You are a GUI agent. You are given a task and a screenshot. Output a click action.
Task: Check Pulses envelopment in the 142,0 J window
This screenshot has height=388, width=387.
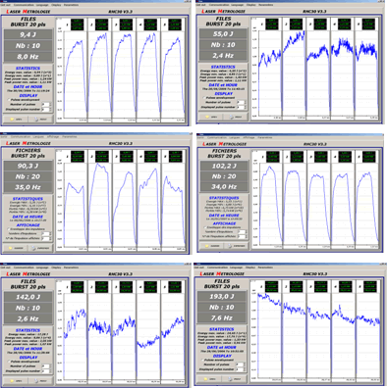click(x=9, y=362)
